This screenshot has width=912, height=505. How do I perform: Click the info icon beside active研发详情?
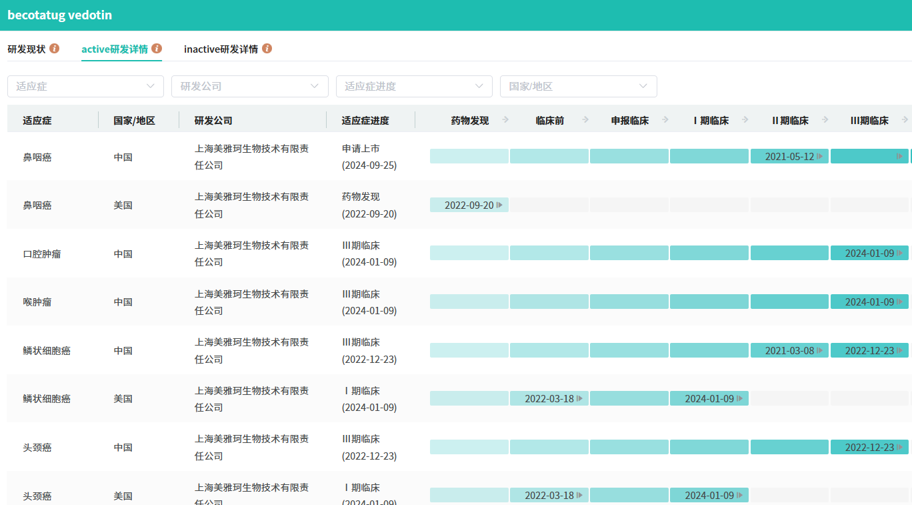click(x=157, y=49)
